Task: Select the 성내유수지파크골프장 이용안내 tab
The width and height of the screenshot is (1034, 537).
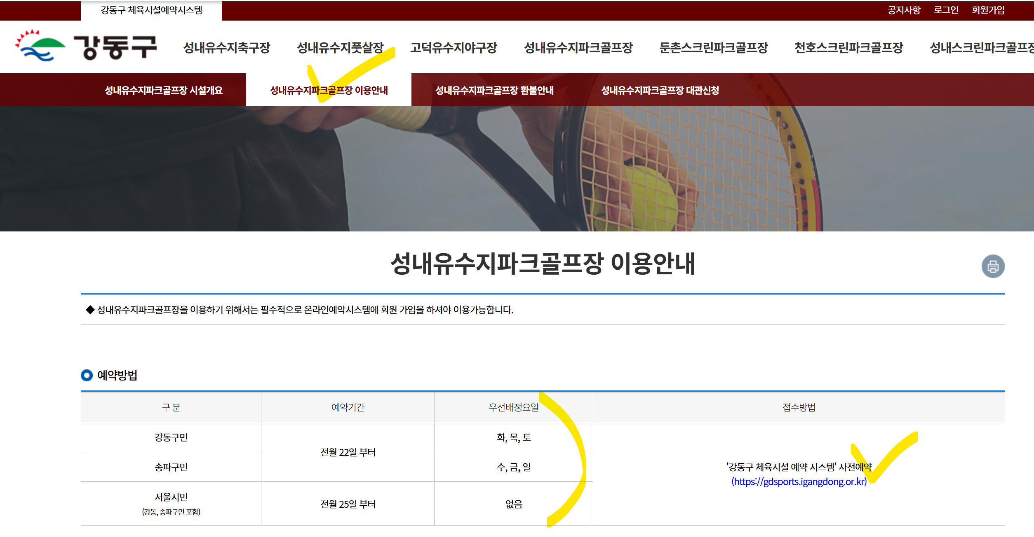Action: (329, 90)
